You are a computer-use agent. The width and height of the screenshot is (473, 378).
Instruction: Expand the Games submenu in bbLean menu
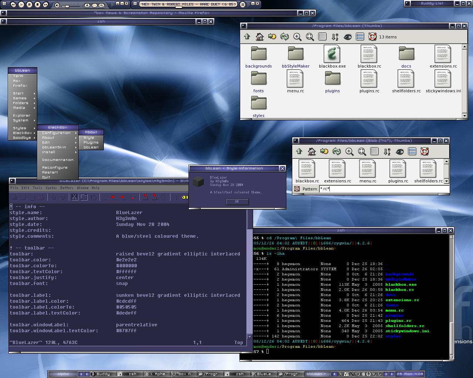point(23,98)
